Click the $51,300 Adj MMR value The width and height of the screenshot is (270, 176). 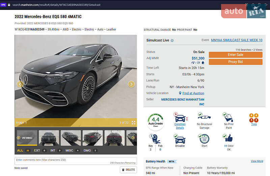coord(198,58)
